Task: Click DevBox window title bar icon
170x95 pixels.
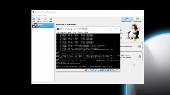Action: click(x=58, y=29)
